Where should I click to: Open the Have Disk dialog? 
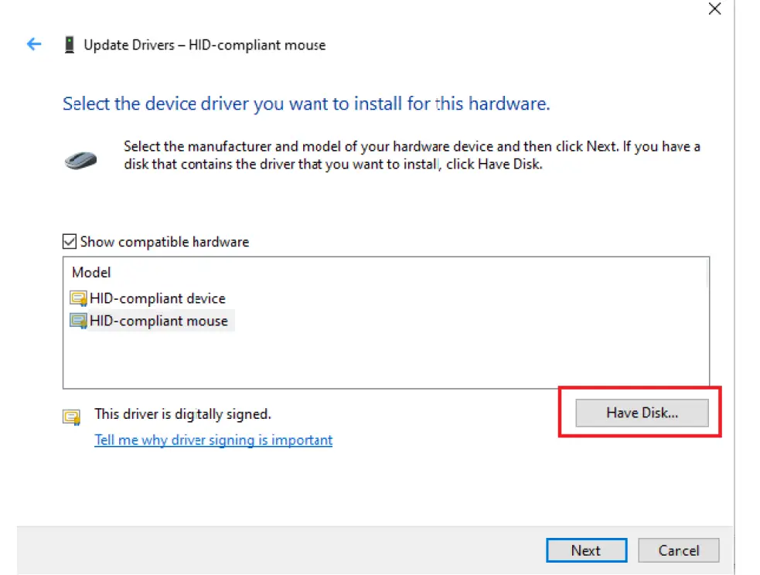pyautogui.click(x=641, y=412)
